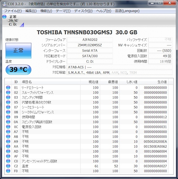Screen dimensions: 178x179
Task: Click the しきい値 column header
Action: coord(129,82)
